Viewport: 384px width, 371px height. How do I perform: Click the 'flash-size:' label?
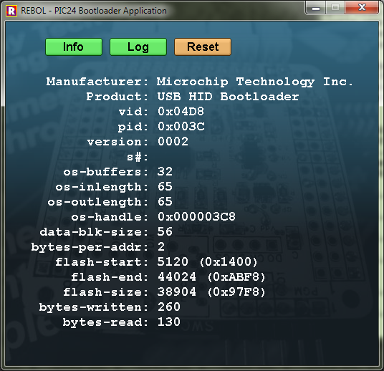point(106,292)
